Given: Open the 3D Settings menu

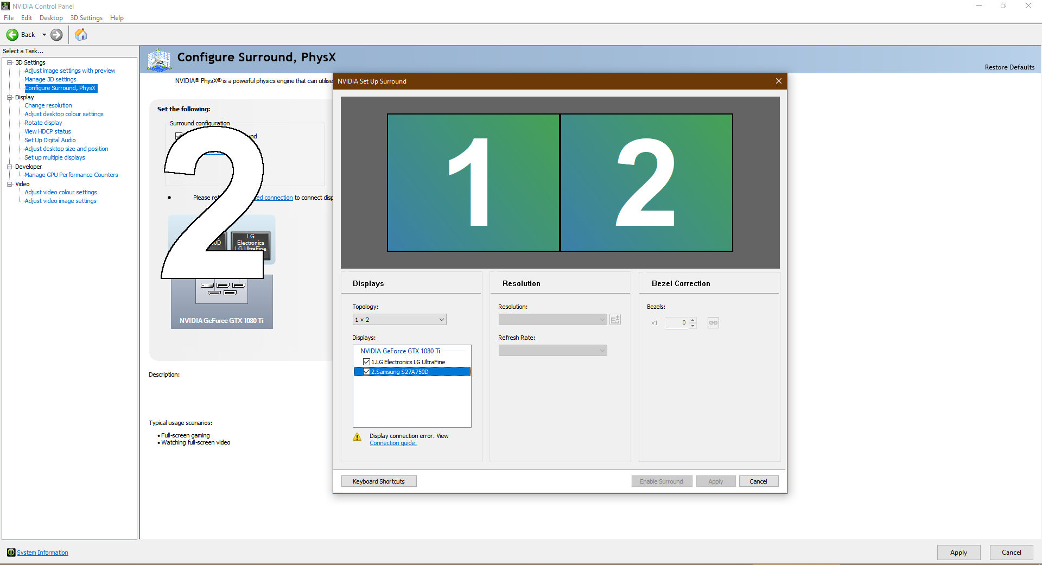Looking at the screenshot, I should coord(86,18).
